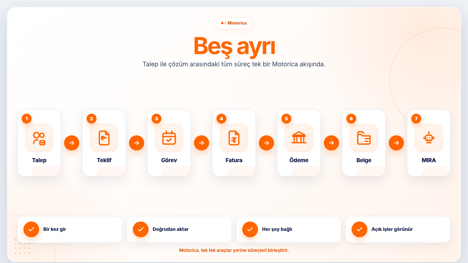This screenshot has width=468, height=263.
Task: Click the arrow between Ödeme and Belge
Action: pos(331,143)
